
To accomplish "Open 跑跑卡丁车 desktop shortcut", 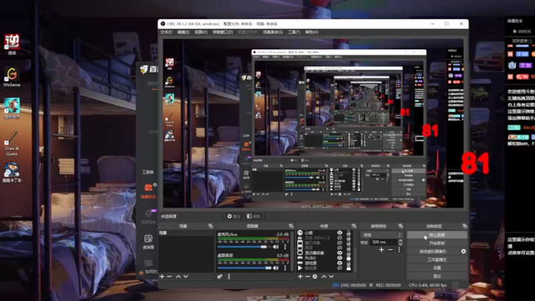I will [x=11, y=173].
